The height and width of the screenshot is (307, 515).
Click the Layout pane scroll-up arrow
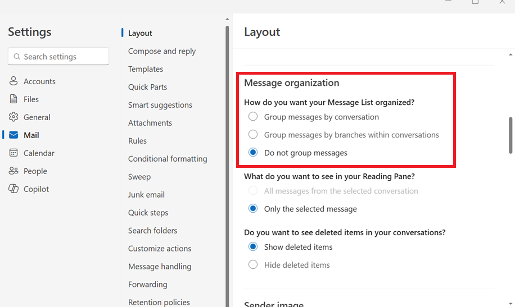[511, 55]
